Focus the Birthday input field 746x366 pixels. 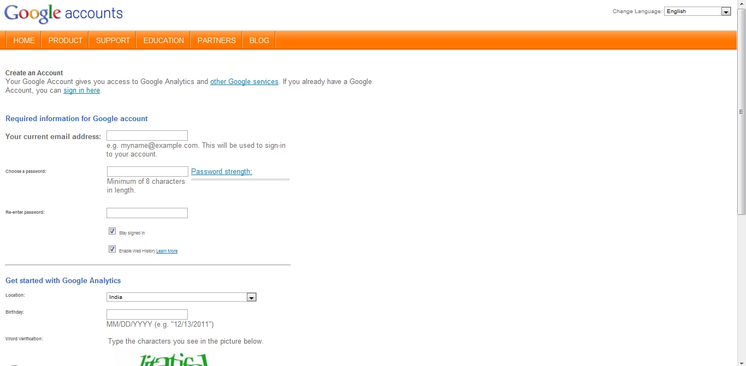(x=147, y=315)
